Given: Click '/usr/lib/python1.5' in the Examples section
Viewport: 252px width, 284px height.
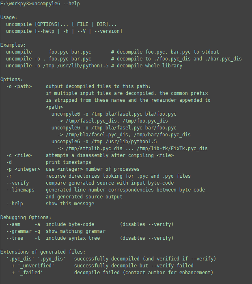Looking at the screenshot, I should click(x=83, y=66).
